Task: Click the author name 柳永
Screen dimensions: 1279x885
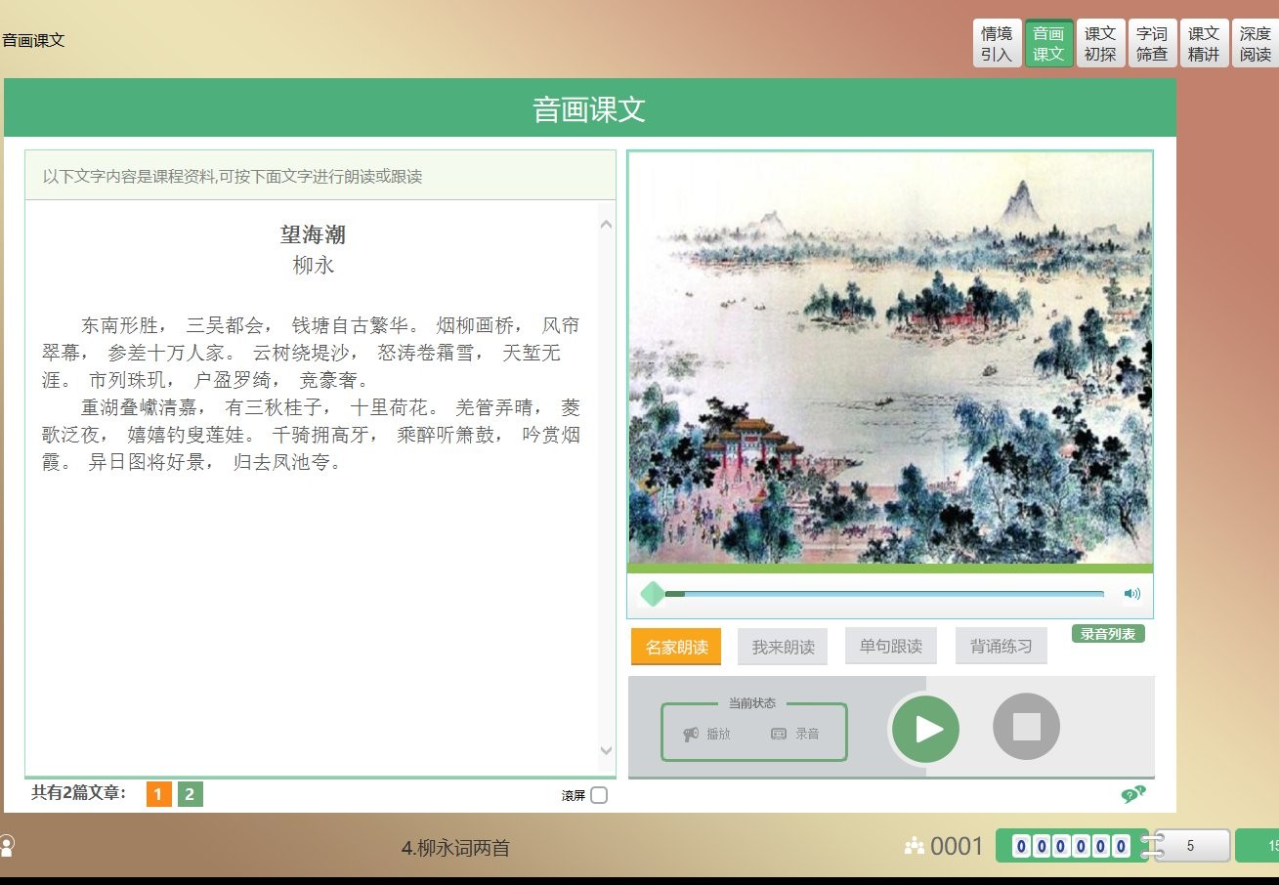Action: (x=313, y=265)
